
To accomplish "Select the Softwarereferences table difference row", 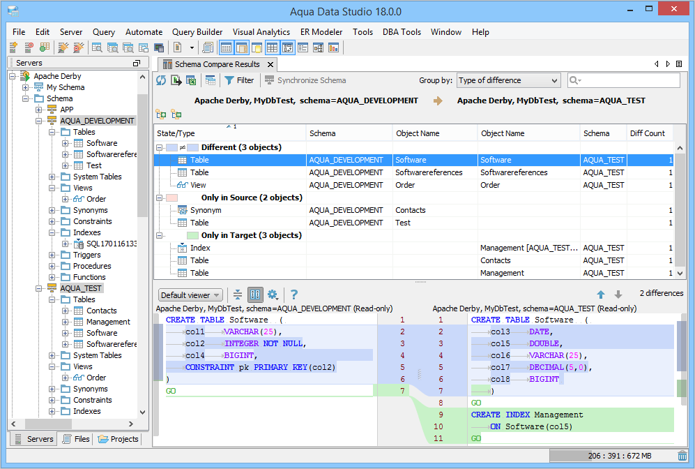I will [413, 172].
